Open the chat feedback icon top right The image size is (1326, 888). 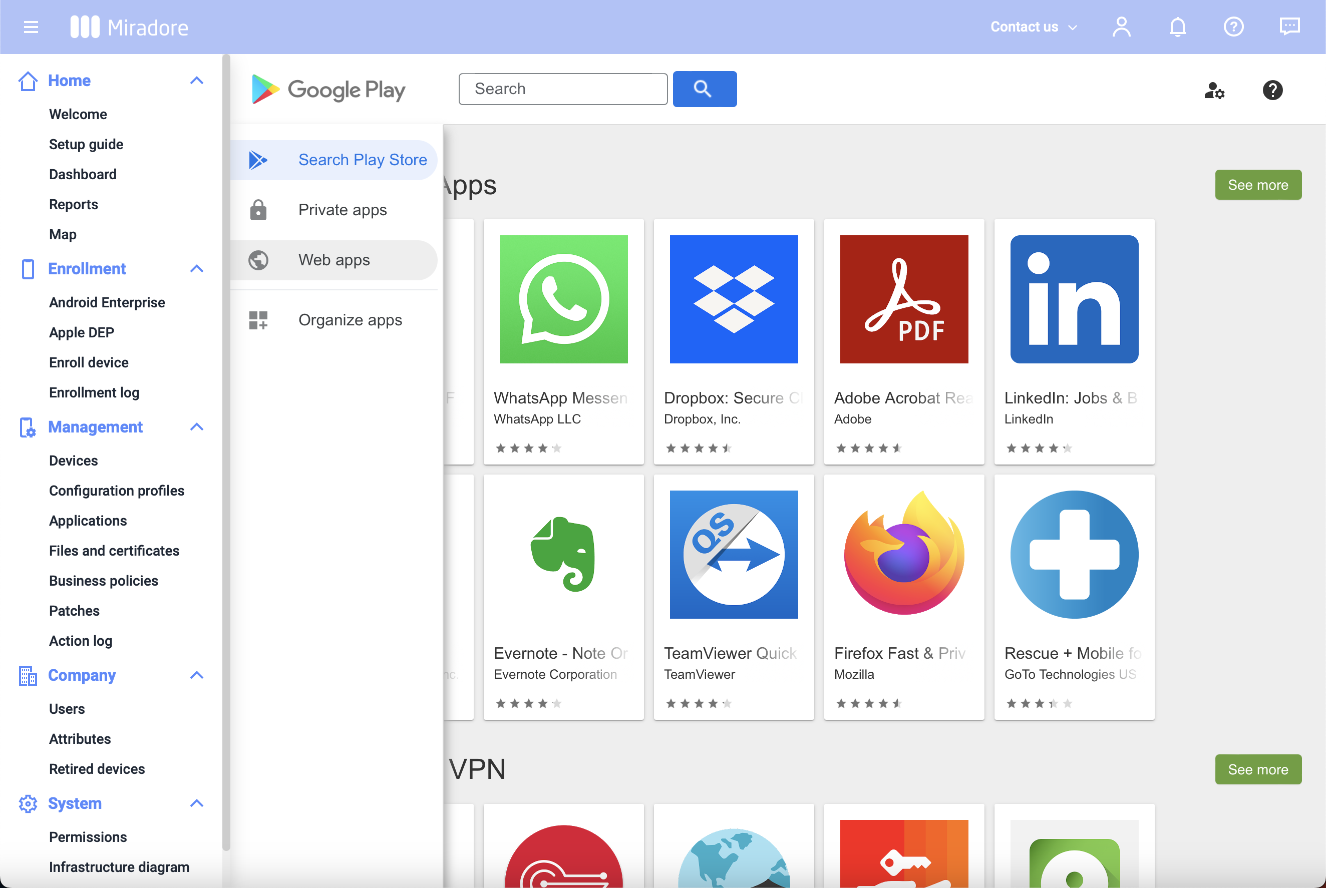1290,27
